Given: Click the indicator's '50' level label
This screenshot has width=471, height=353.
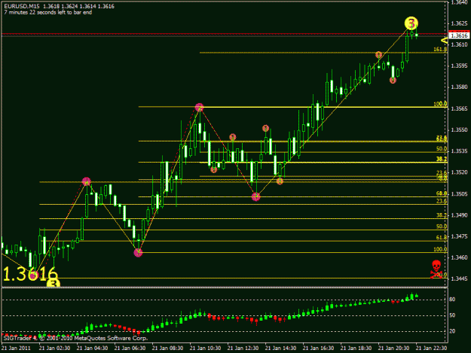Looking at the screenshot, I should coord(452,315).
